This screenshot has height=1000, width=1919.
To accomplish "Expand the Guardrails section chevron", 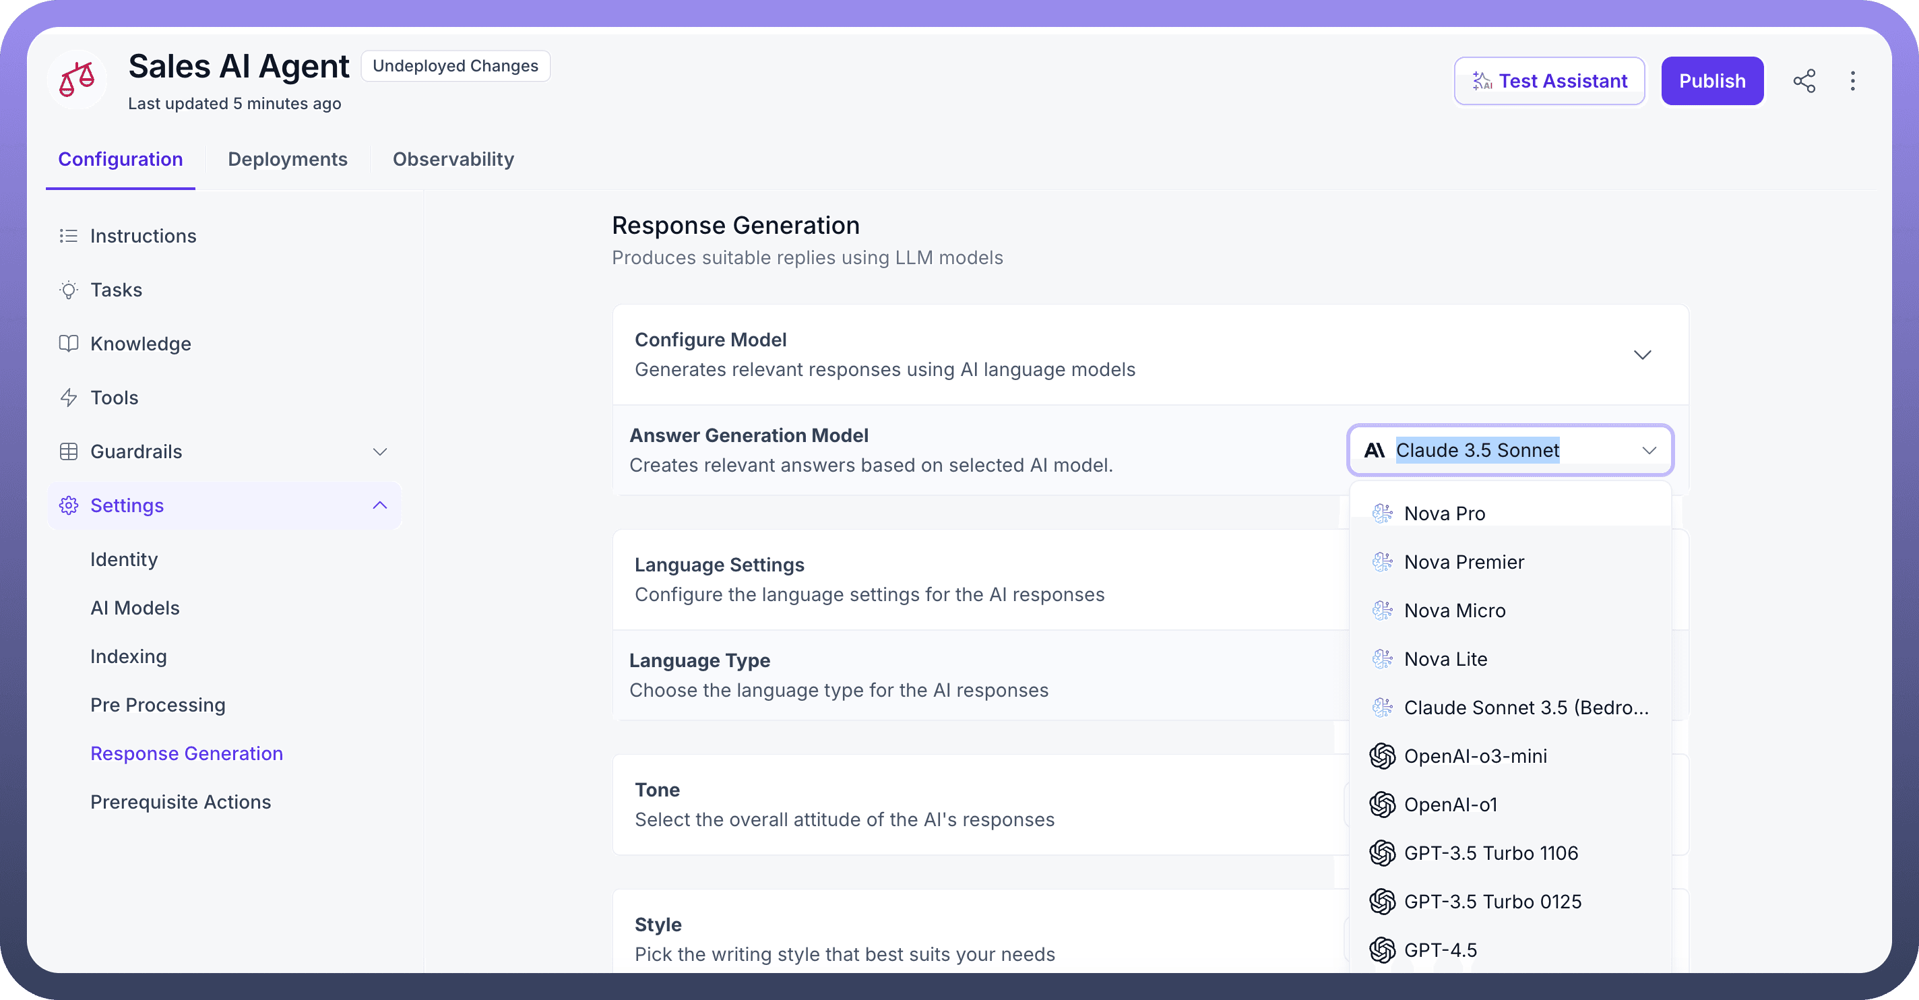I will 380,451.
